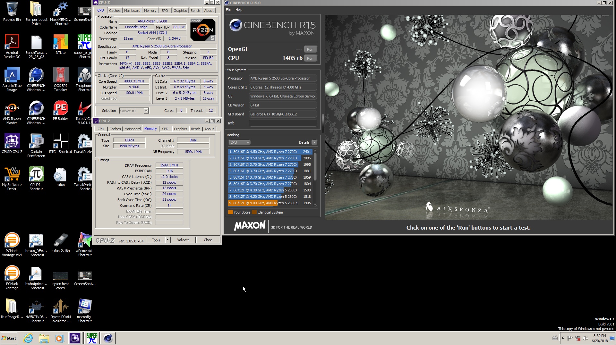
Task: Run the OpenGL test
Action: click(x=310, y=49)
